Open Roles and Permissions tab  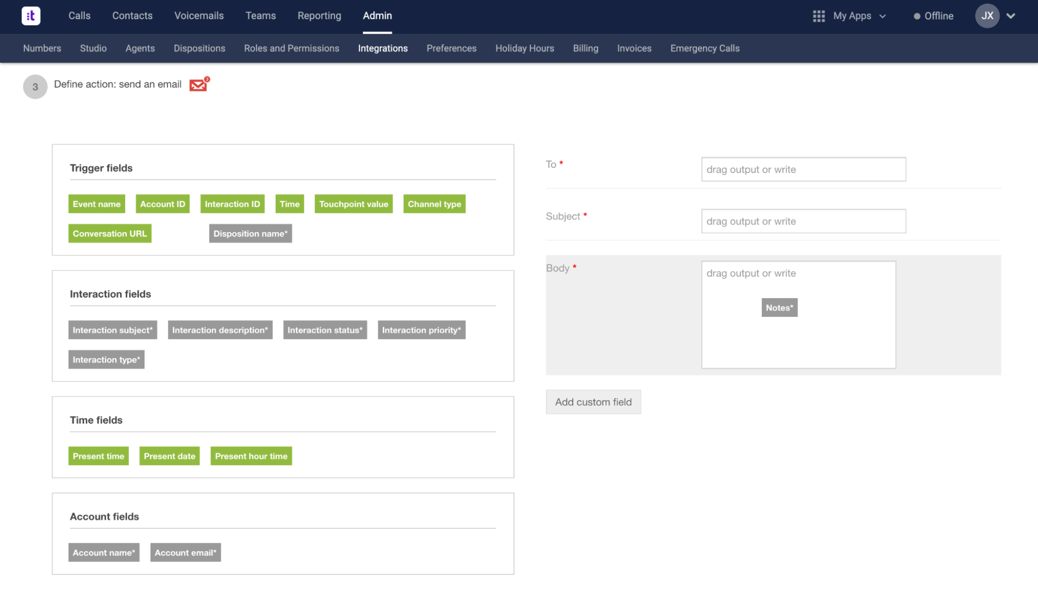coord(292,48)
